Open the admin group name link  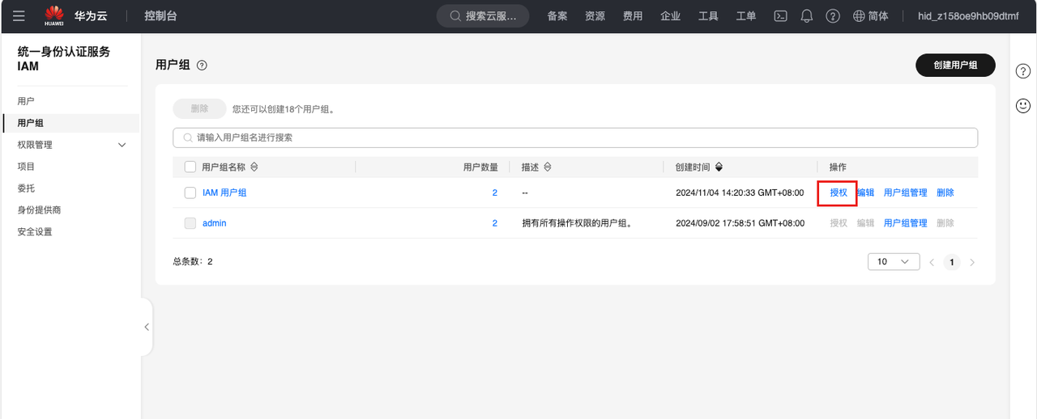click(x=215, y=223)
